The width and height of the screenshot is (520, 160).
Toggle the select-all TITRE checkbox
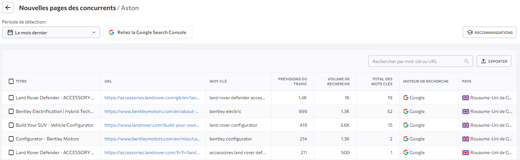coord(11,81)
